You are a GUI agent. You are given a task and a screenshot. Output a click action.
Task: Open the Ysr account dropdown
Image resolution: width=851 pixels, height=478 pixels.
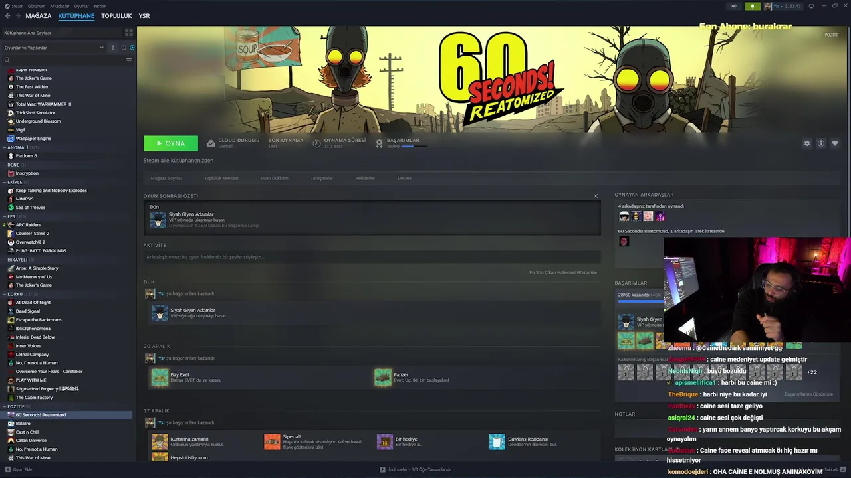[783, 6]
